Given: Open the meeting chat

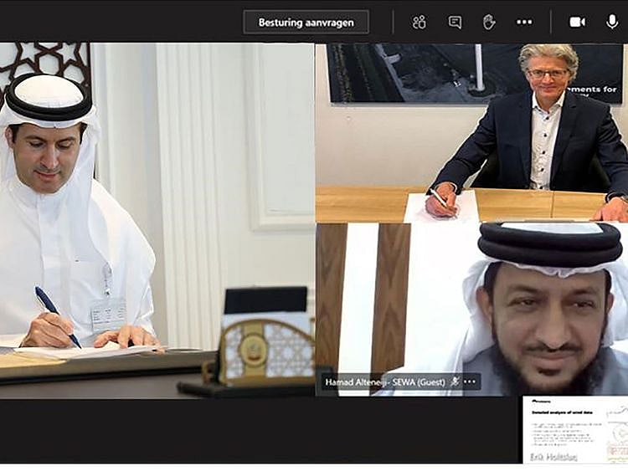Looking at the screenshot, I should click(455, 23).
